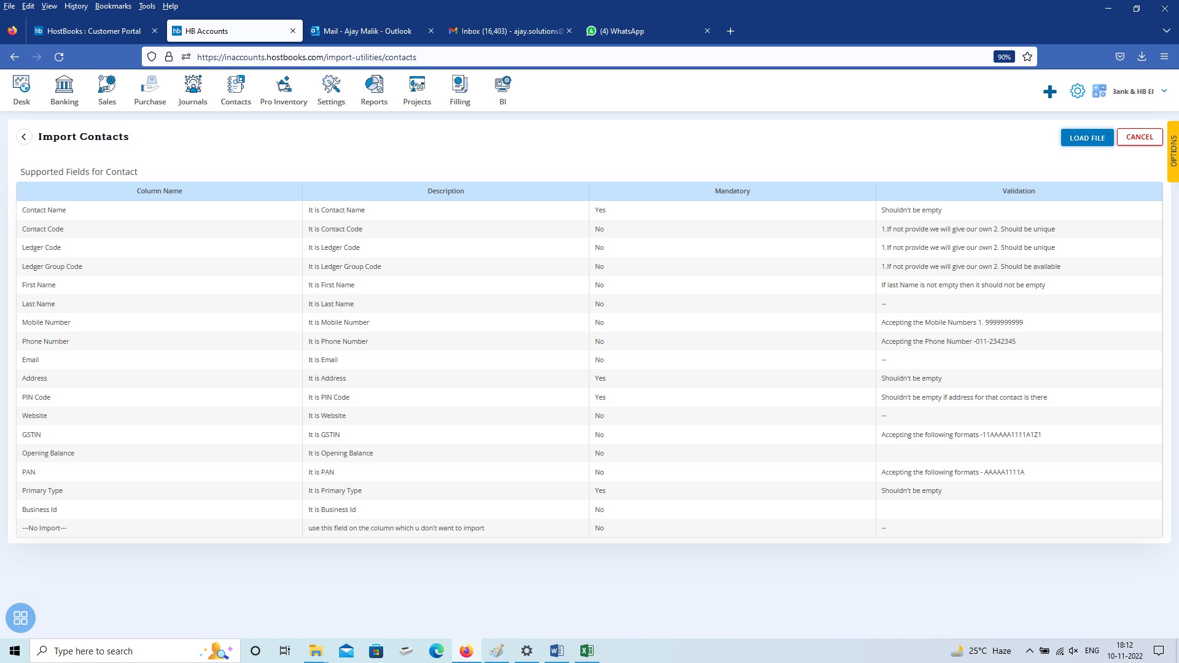Click the plus icon to add new
The width and height of the screenshot is (1179, 663).
(x=1049, y=91)
